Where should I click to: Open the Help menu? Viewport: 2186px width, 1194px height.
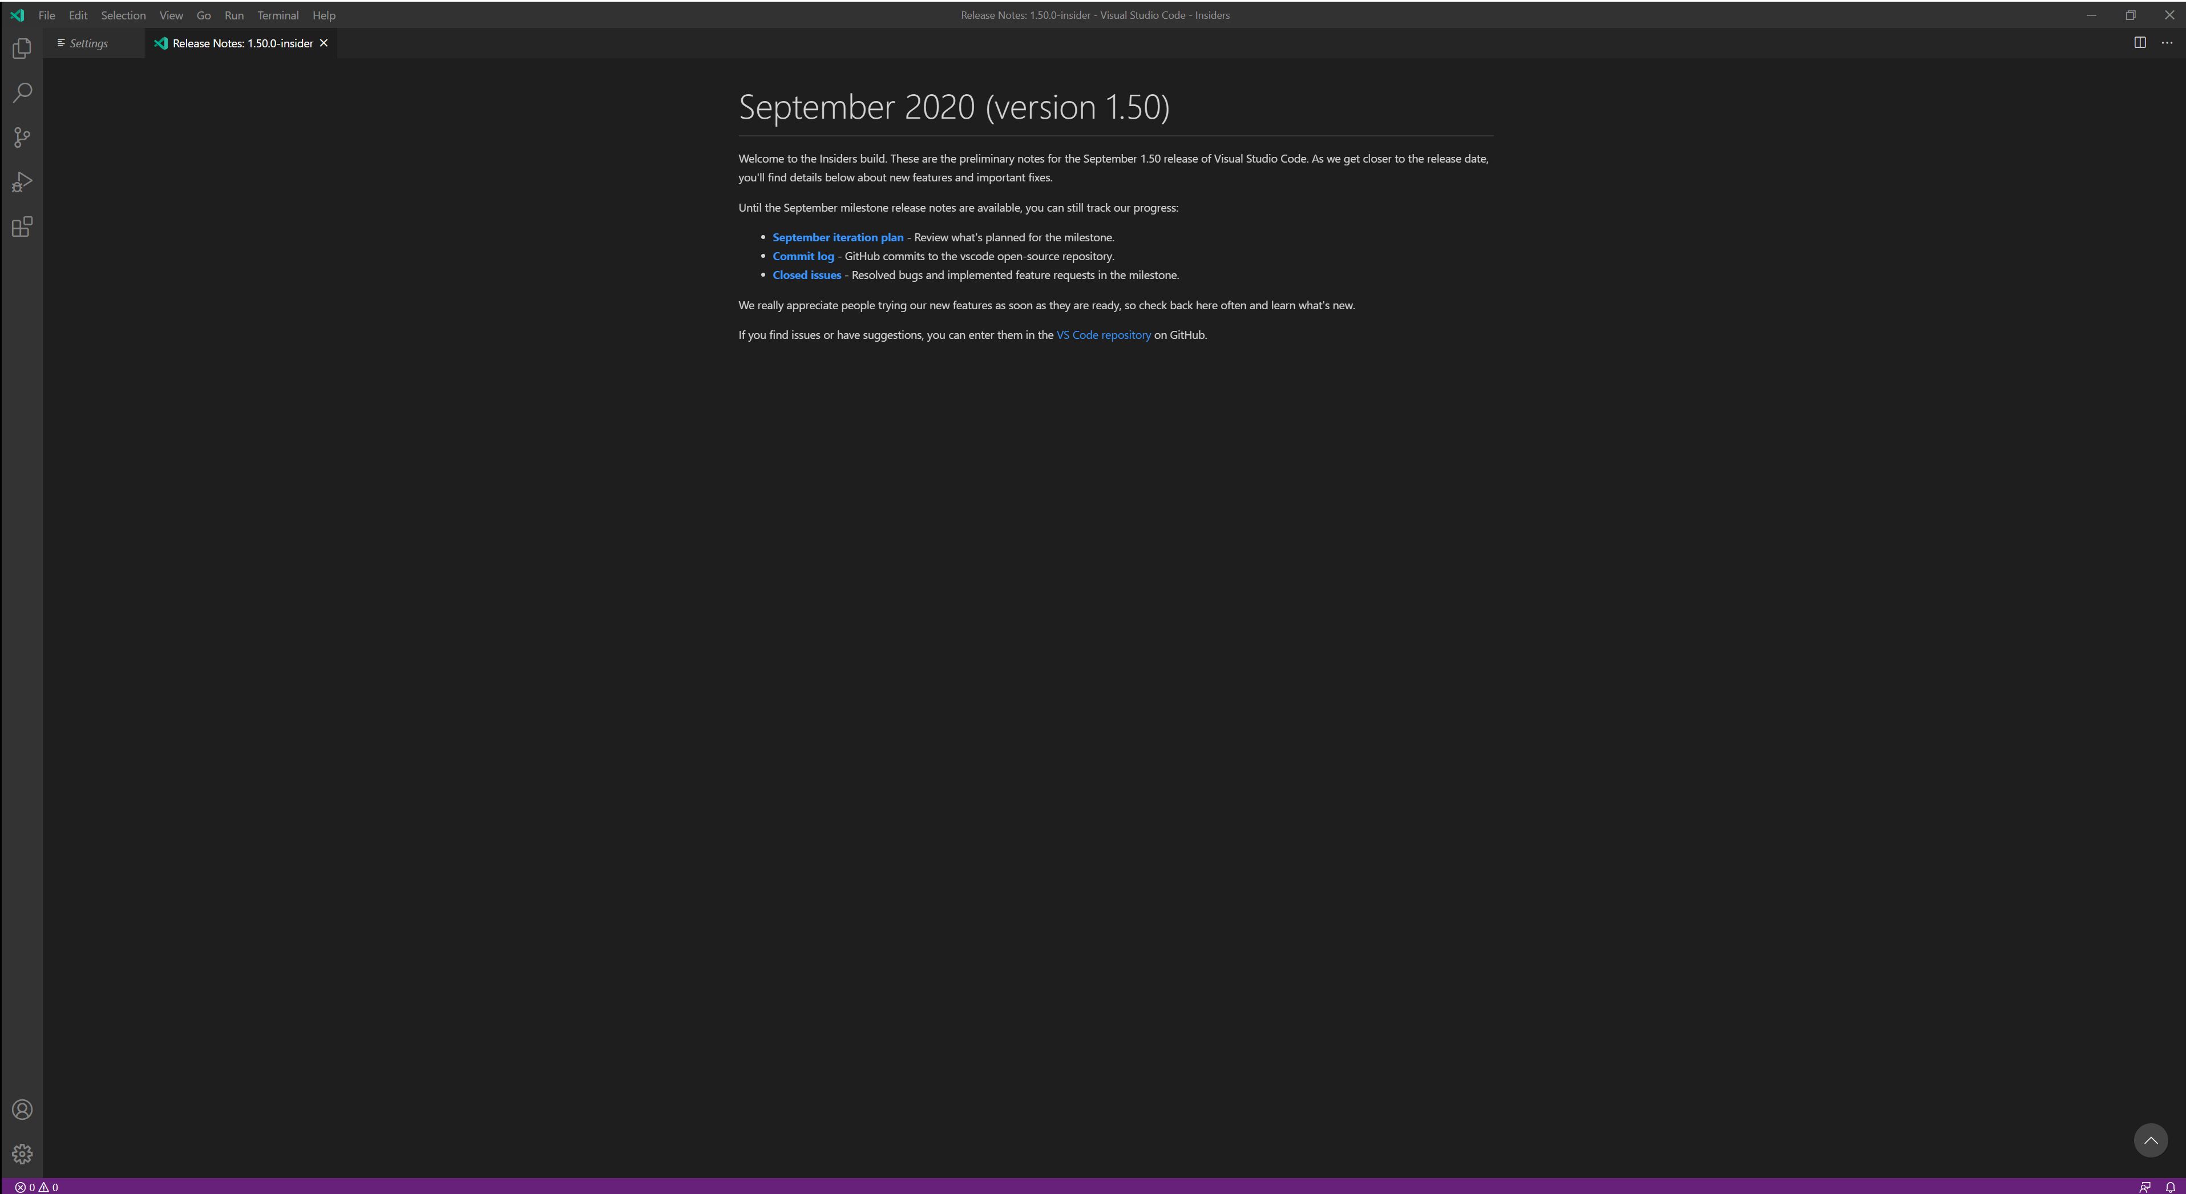click(x=324, y=14)
